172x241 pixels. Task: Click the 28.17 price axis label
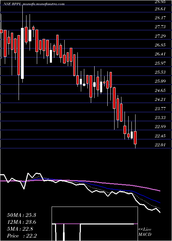[x=160, y=18]
